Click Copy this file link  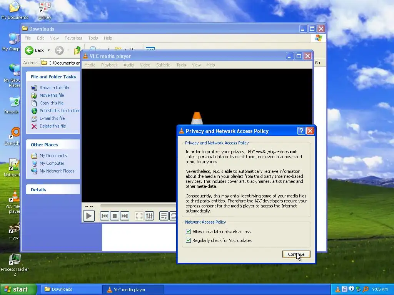click(52, 103)
